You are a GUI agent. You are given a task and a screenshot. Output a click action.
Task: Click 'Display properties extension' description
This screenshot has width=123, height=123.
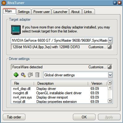[57, 102]
